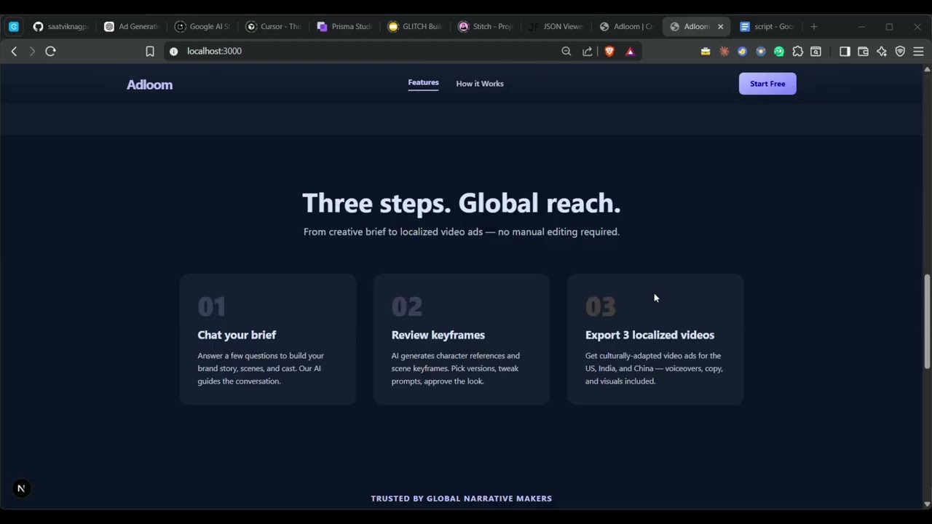Switch to the Cursor tab
This screenshot has width=932, height=524.
(x=274, y=26)
